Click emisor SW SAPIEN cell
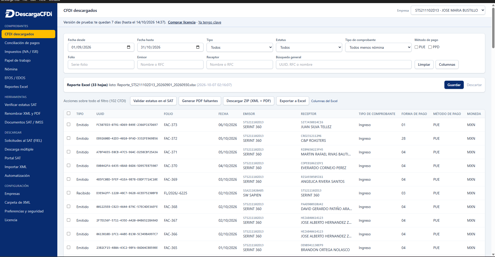 [252, 195]
